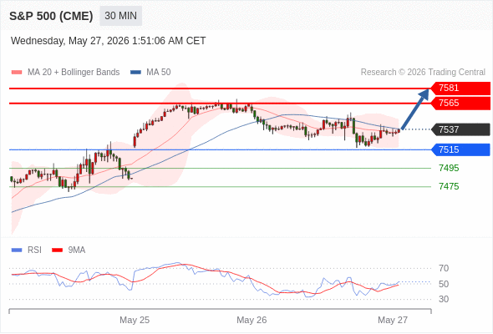Image resolution: width=493 pixels, height=334 pixels.
Task: Click the green 7495 support level label
Action: click(x=449, y=168)
